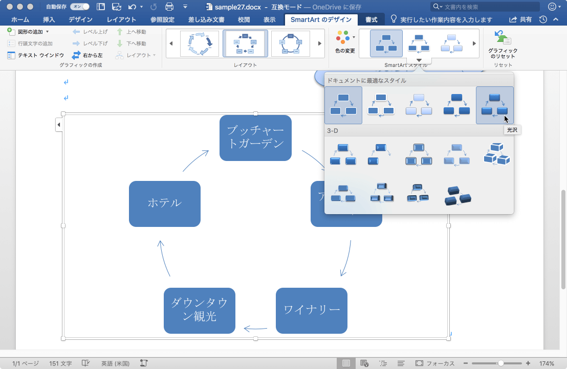Image resolution: width=567 pixels, height=369 pixels.
Task: Select the 3-D style with two shapes
Action: (380, 154)
